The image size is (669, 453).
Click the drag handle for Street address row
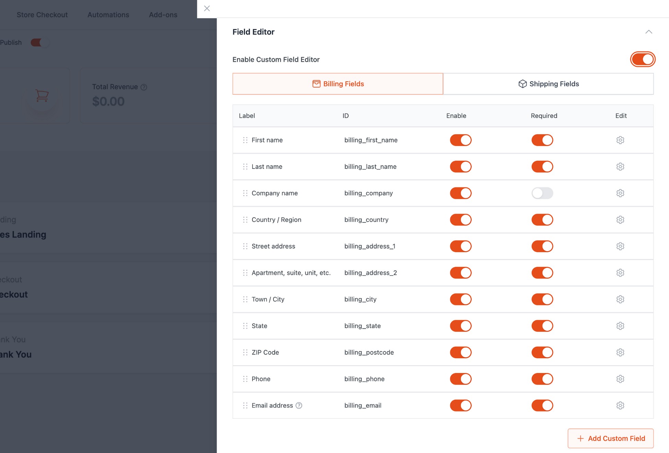[x=245, y=246]
